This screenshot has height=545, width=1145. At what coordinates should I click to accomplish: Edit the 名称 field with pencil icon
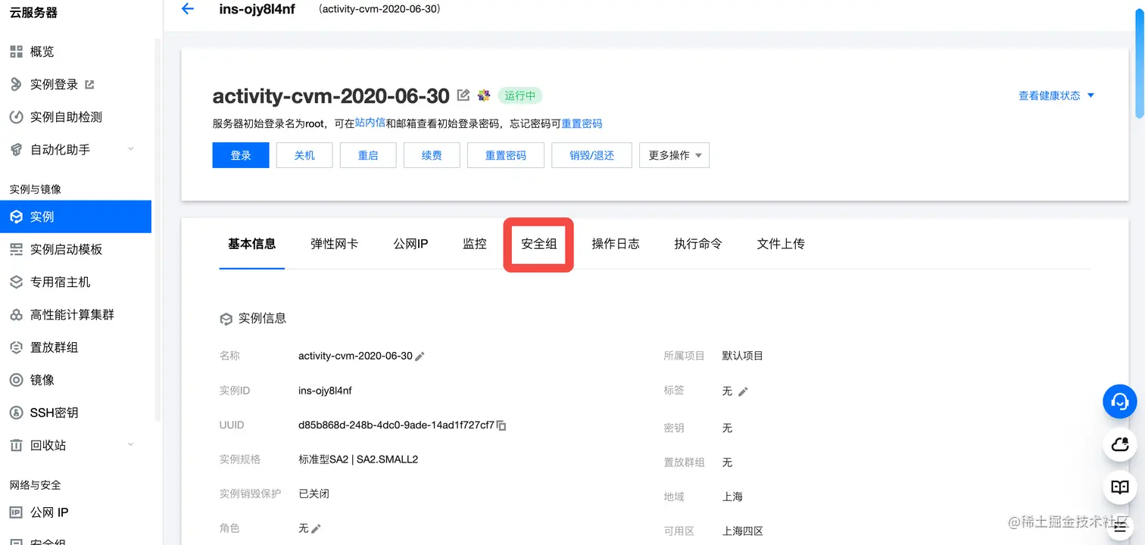click(420, 357)
